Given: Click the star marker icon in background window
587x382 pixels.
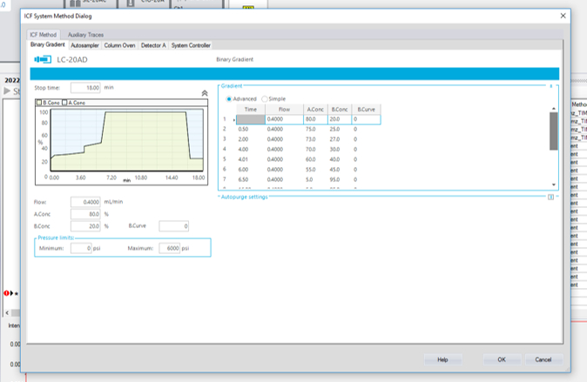Looking at the screenshot, I should click(x=16, y=294).
